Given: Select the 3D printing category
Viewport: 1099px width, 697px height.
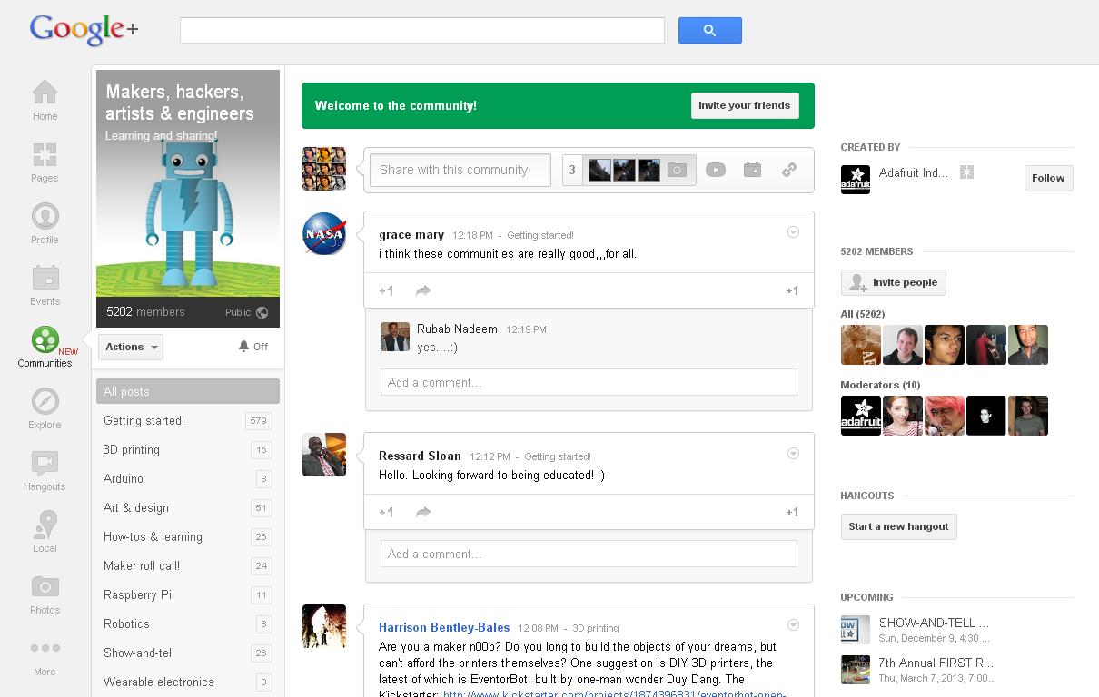Looking at the screenshot, I should pyautogui.click(x=188, y=449).
